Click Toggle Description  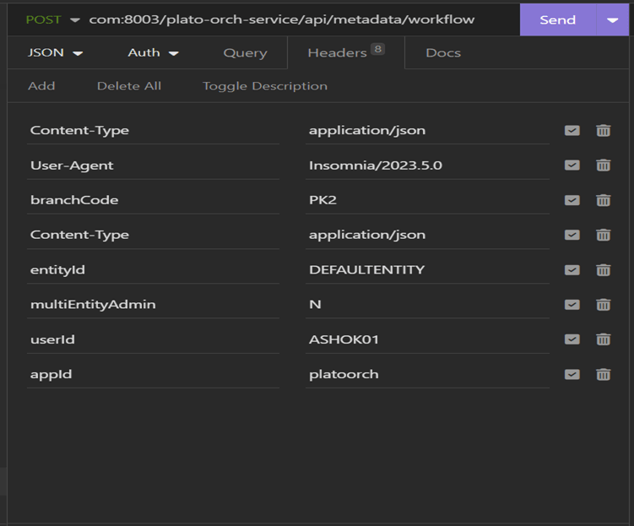point(264,86)
